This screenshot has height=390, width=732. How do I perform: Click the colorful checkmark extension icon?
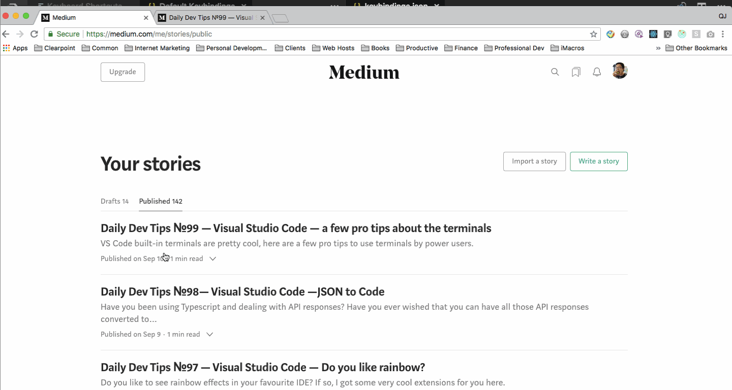tap(611, 34)
